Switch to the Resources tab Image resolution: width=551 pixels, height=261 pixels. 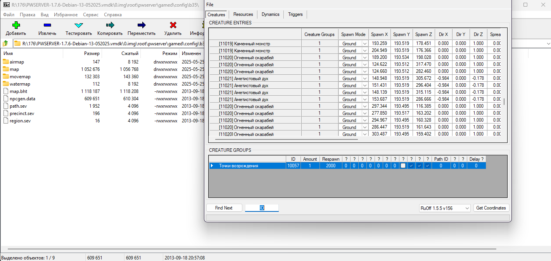point(243,14)
